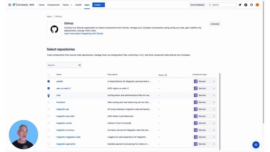Click the presenter video thumbnail
Screen dimensions: 270x152
click(24, 135)
